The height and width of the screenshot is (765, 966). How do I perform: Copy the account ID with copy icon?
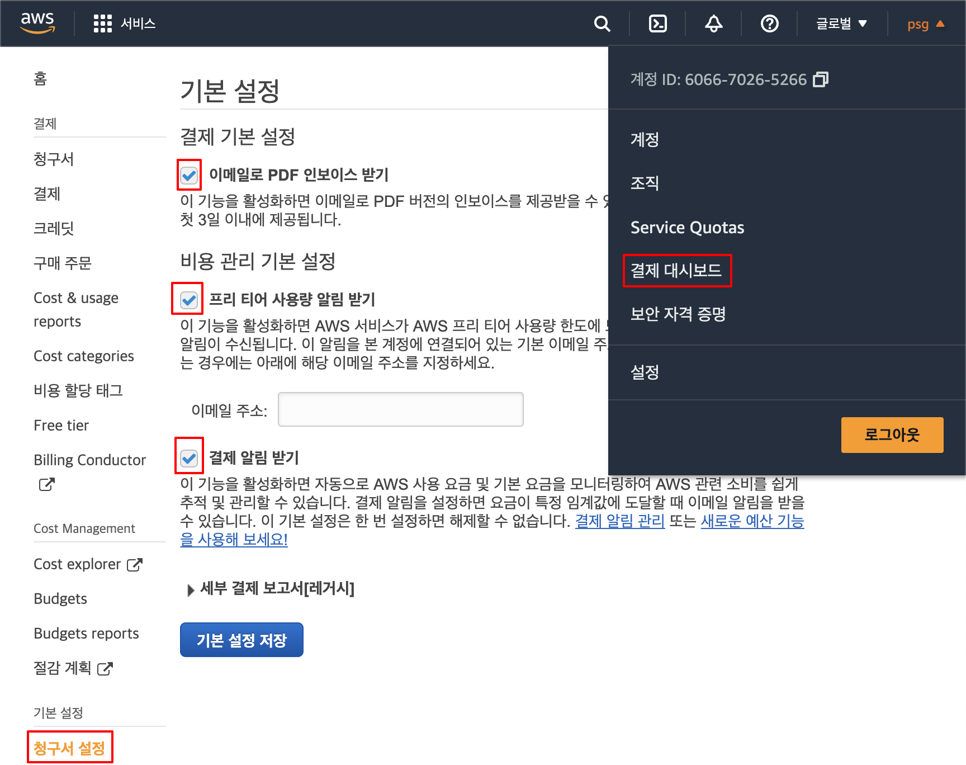[x=821, y=79]
